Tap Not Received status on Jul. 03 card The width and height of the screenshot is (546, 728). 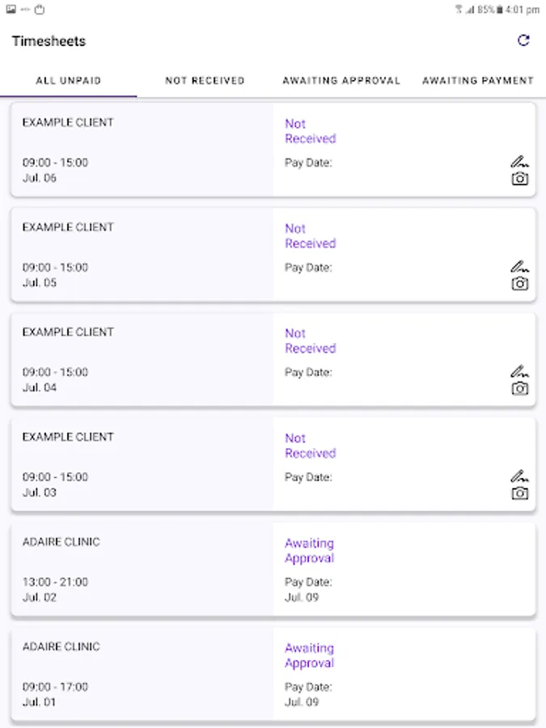pyautogui.click(x=310, y=446)
